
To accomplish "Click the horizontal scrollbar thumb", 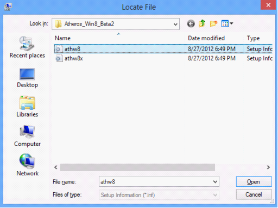I will coord(137,167).
